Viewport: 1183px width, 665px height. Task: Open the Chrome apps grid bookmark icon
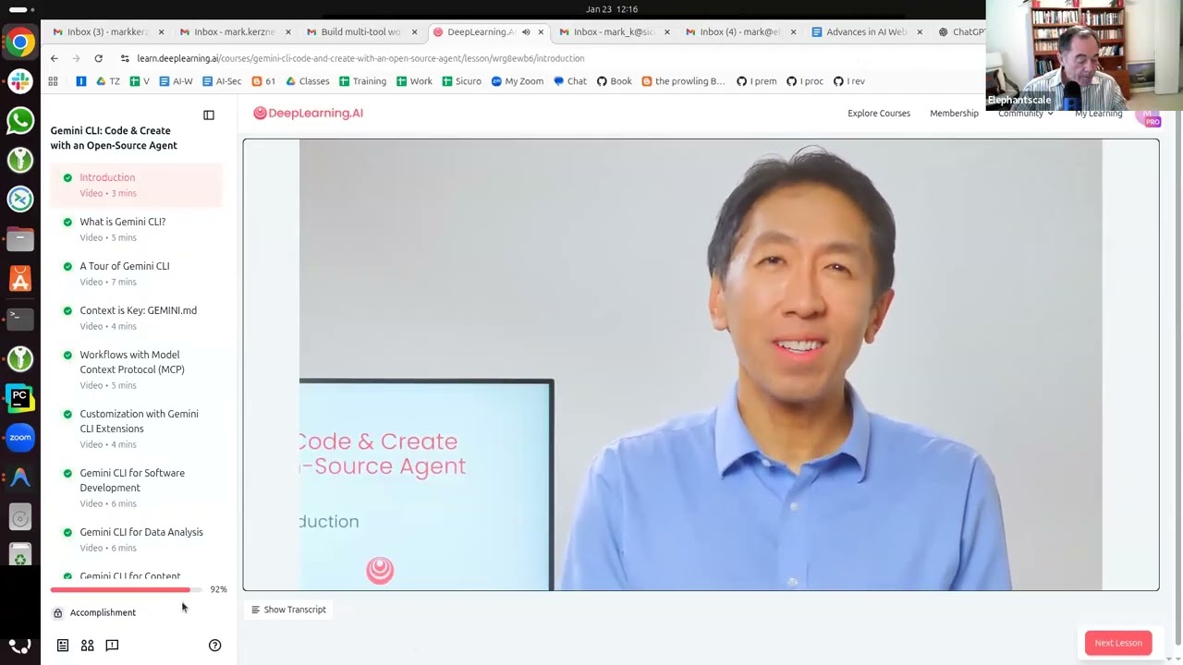pyautogui.click(x=53, y=81)
